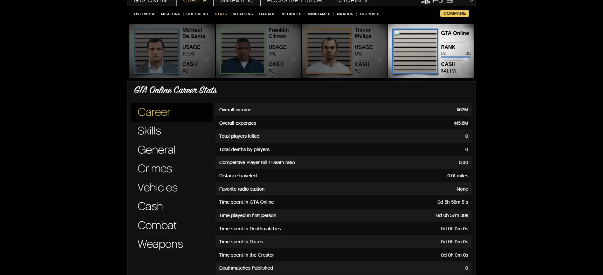Expand the platform selector dropdown arrow
The width and height of the screenshot is (603, 275).
click(x=471, y=2)
